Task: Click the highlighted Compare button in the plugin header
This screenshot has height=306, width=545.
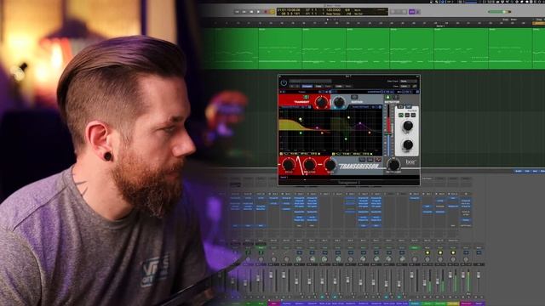Action: coord(307,86)
